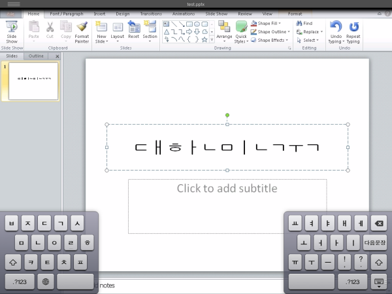Start the Slide Show from ribbon
This screenshot has height=294, width=392.
(x=12, y=32)
